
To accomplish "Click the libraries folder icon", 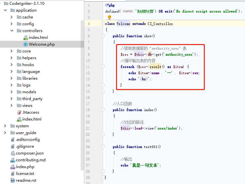I will (x=19, y=78).
